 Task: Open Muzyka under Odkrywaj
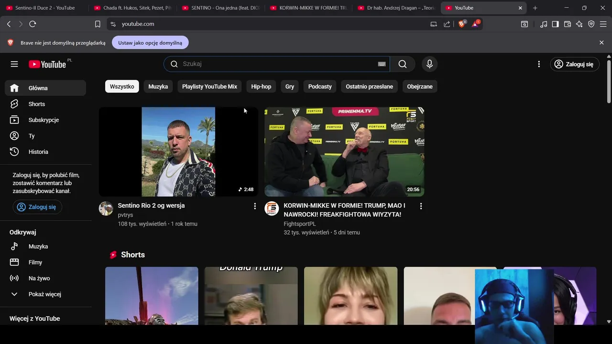click(45, 247)
